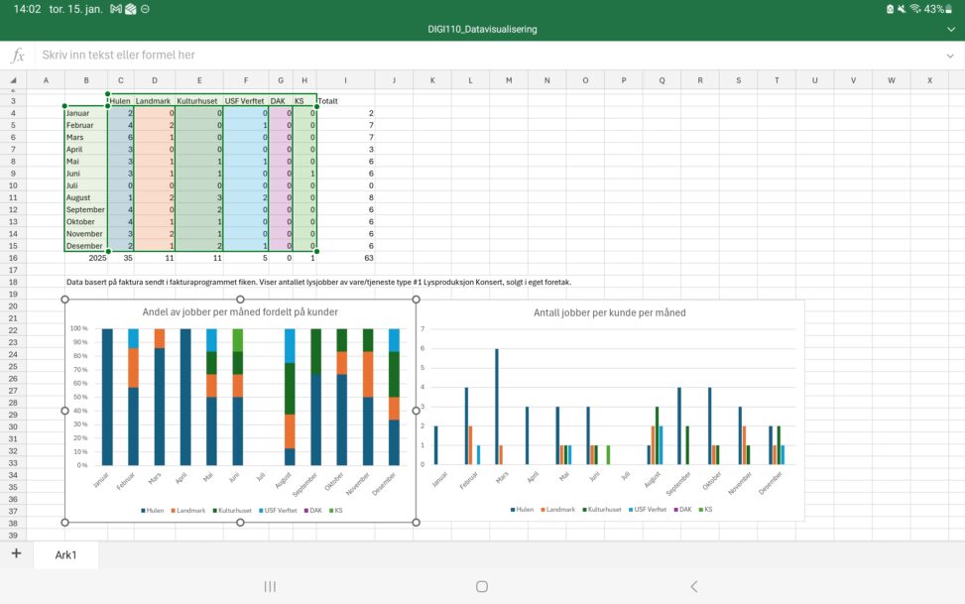Image resolution: width=965 pixels, height=604 pixels.
Task: Tap the DIGI110_Datavisualisering file title
Action: [482, 29]
